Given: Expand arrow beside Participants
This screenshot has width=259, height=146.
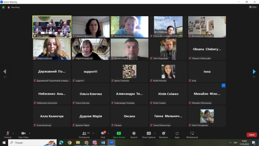Looking at the screenshot, I should coord(93,133).
